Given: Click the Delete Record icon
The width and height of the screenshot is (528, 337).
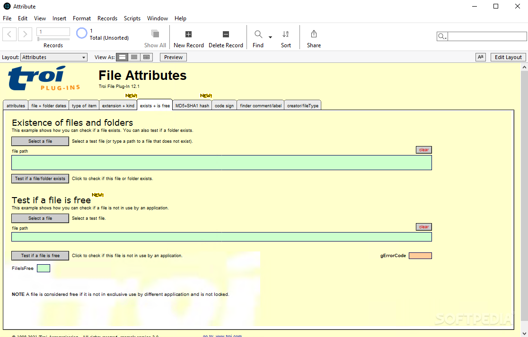Looking at the screenshot, I should [226, 34].
